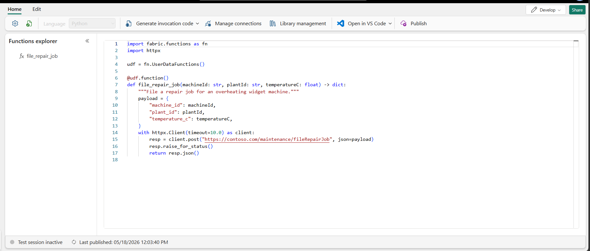Collapse the Functions explorer panel
This screenshot has width=590, height=251.
[x=87, y=41]
